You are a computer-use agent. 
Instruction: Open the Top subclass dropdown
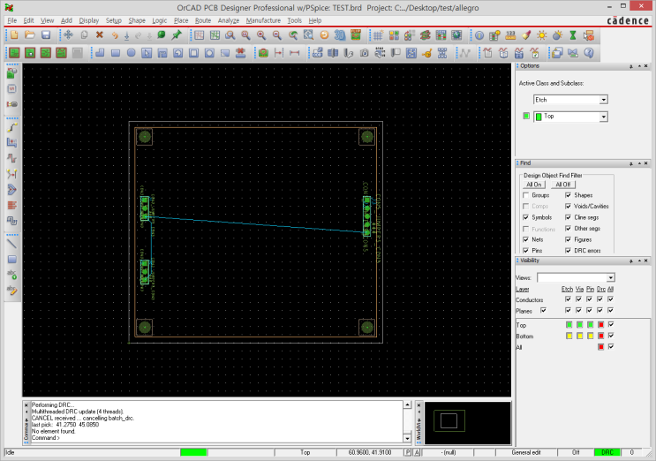[x=603, y=117]
